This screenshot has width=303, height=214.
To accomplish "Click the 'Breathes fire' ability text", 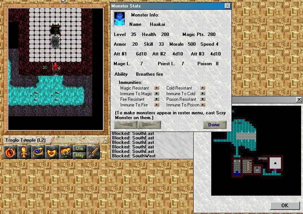I will pyautogui.click(x=149, y=74).
